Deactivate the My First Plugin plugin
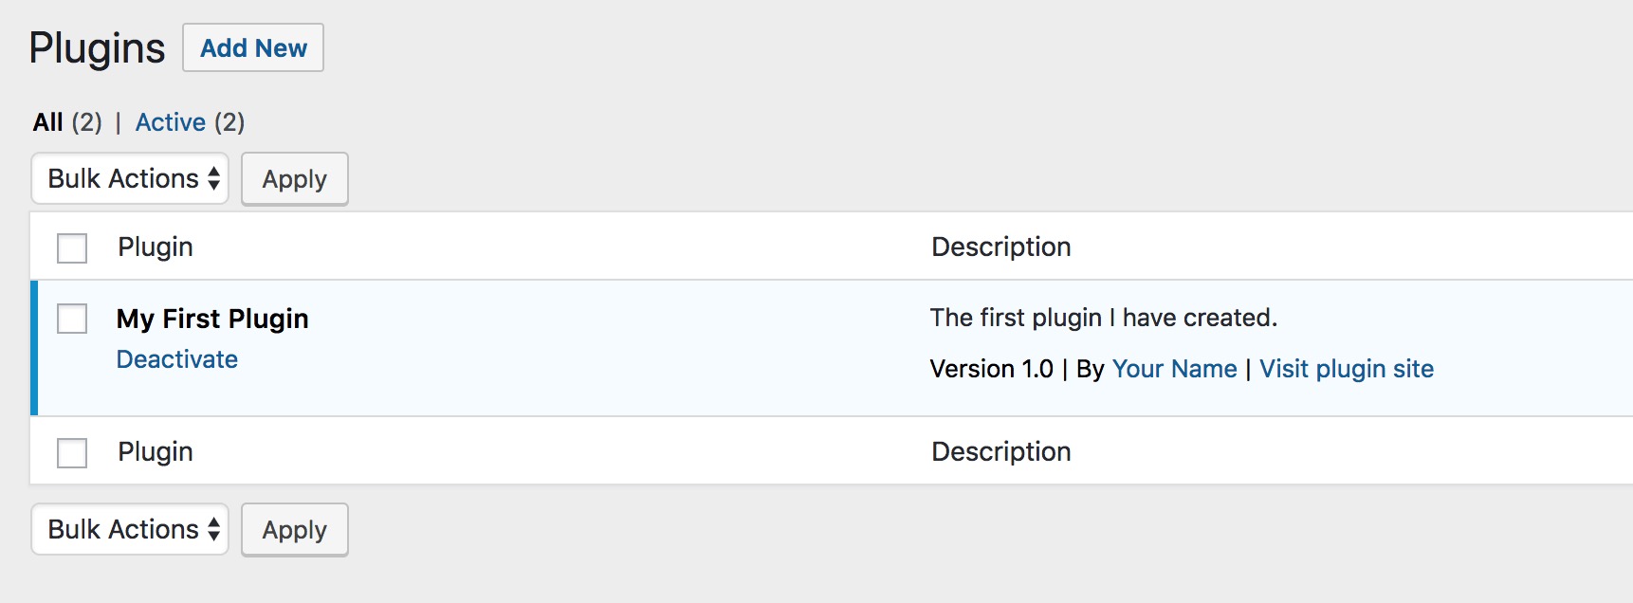 click(x=177, y=358)
